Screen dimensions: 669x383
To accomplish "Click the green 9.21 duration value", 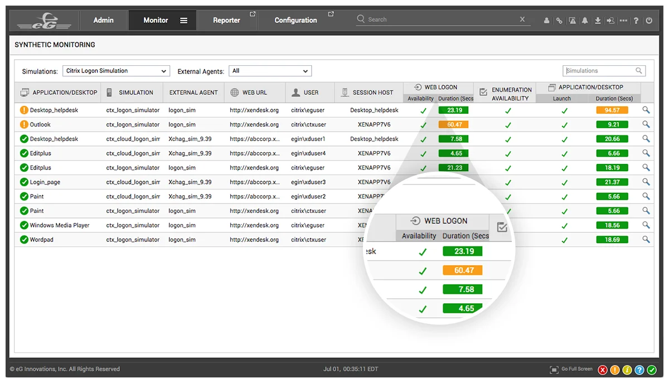I will point(612,124).
